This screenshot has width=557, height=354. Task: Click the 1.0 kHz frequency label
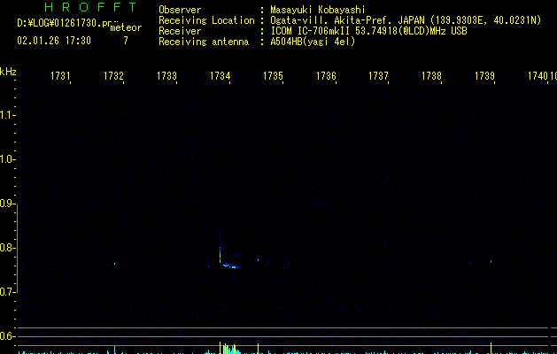6,159
